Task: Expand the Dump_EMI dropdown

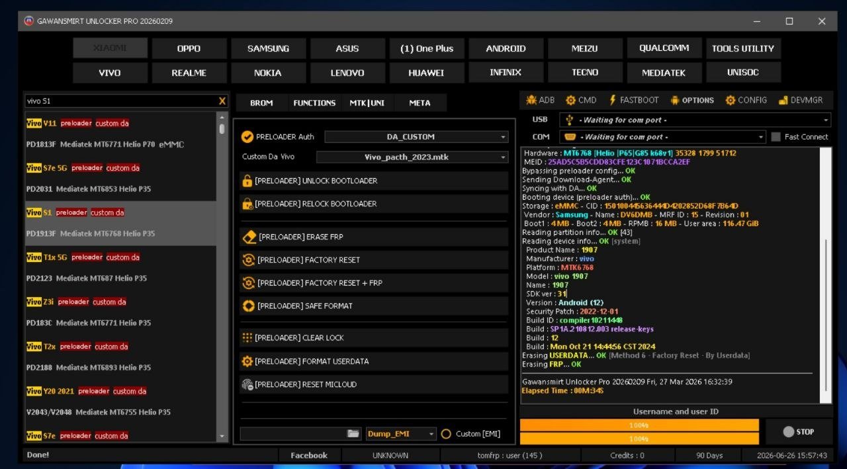Action: click(431, 434)
